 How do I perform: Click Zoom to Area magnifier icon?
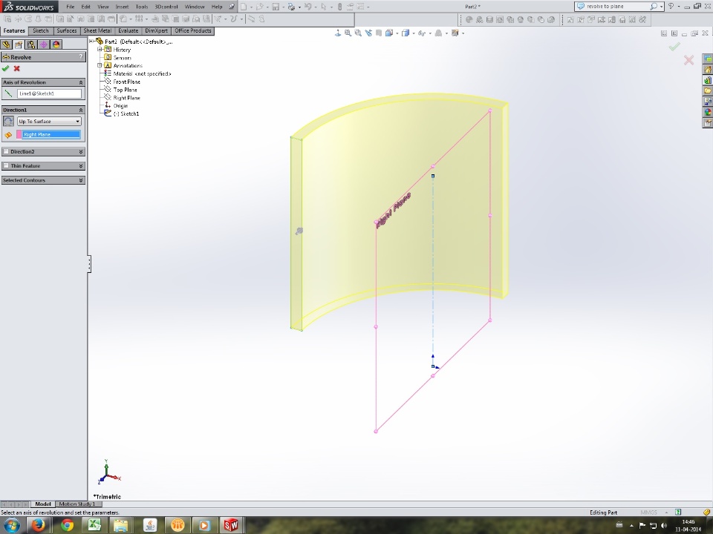point(358,33)
